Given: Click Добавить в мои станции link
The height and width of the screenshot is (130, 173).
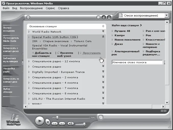Looking at the screenshot, I should 42,55.
